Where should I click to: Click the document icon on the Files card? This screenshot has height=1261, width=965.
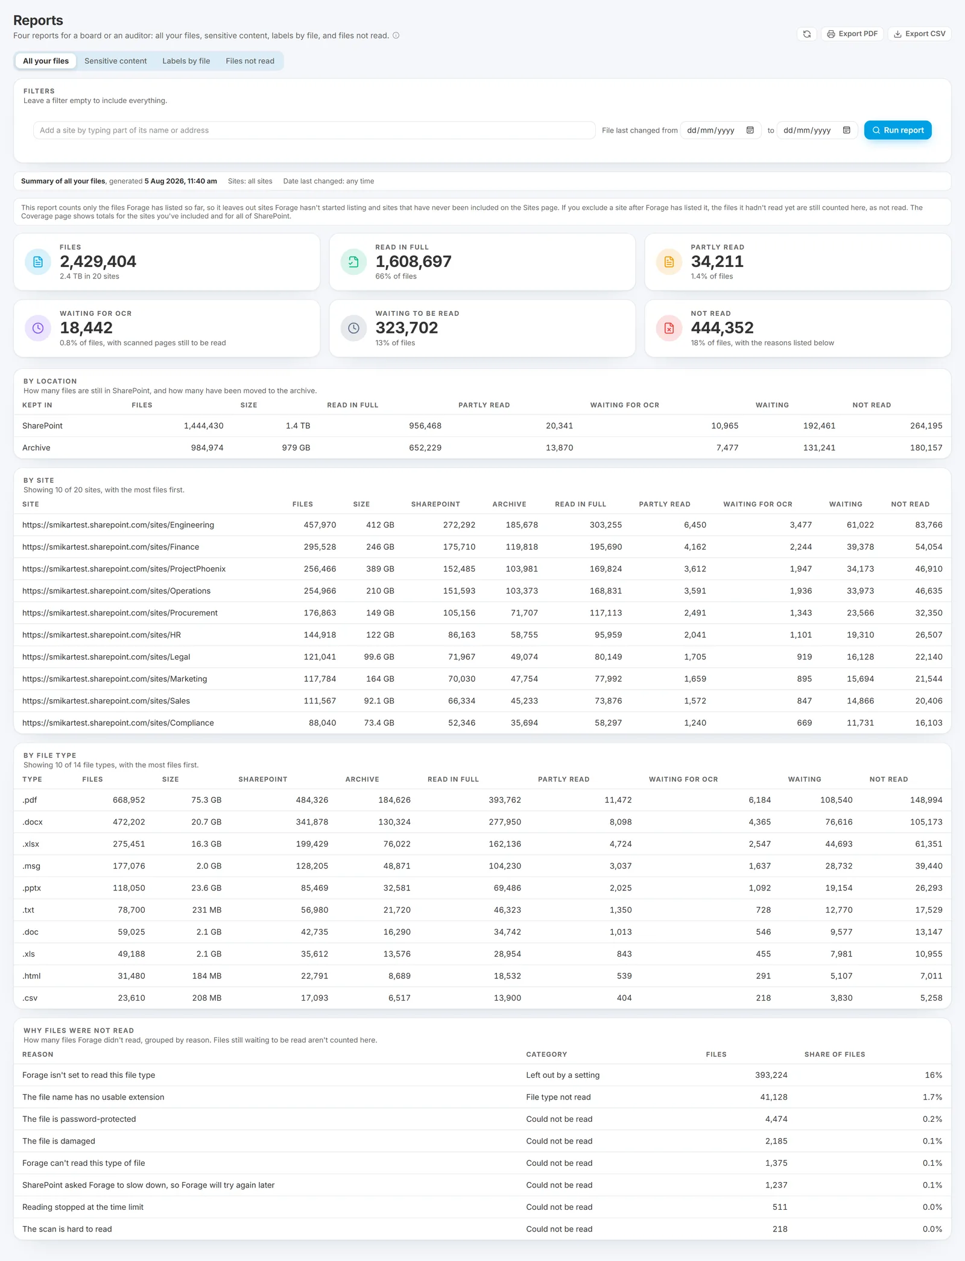[38, 262]
